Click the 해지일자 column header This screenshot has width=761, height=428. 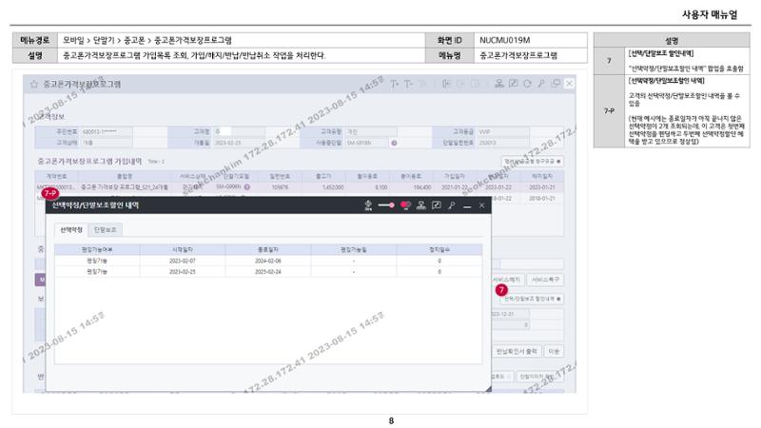pos(541,176)
